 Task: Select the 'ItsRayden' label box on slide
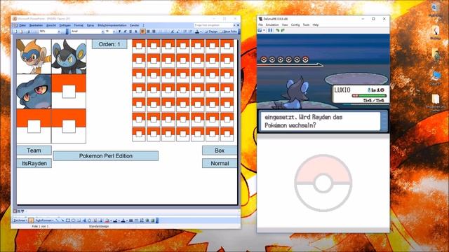(34, 163)
